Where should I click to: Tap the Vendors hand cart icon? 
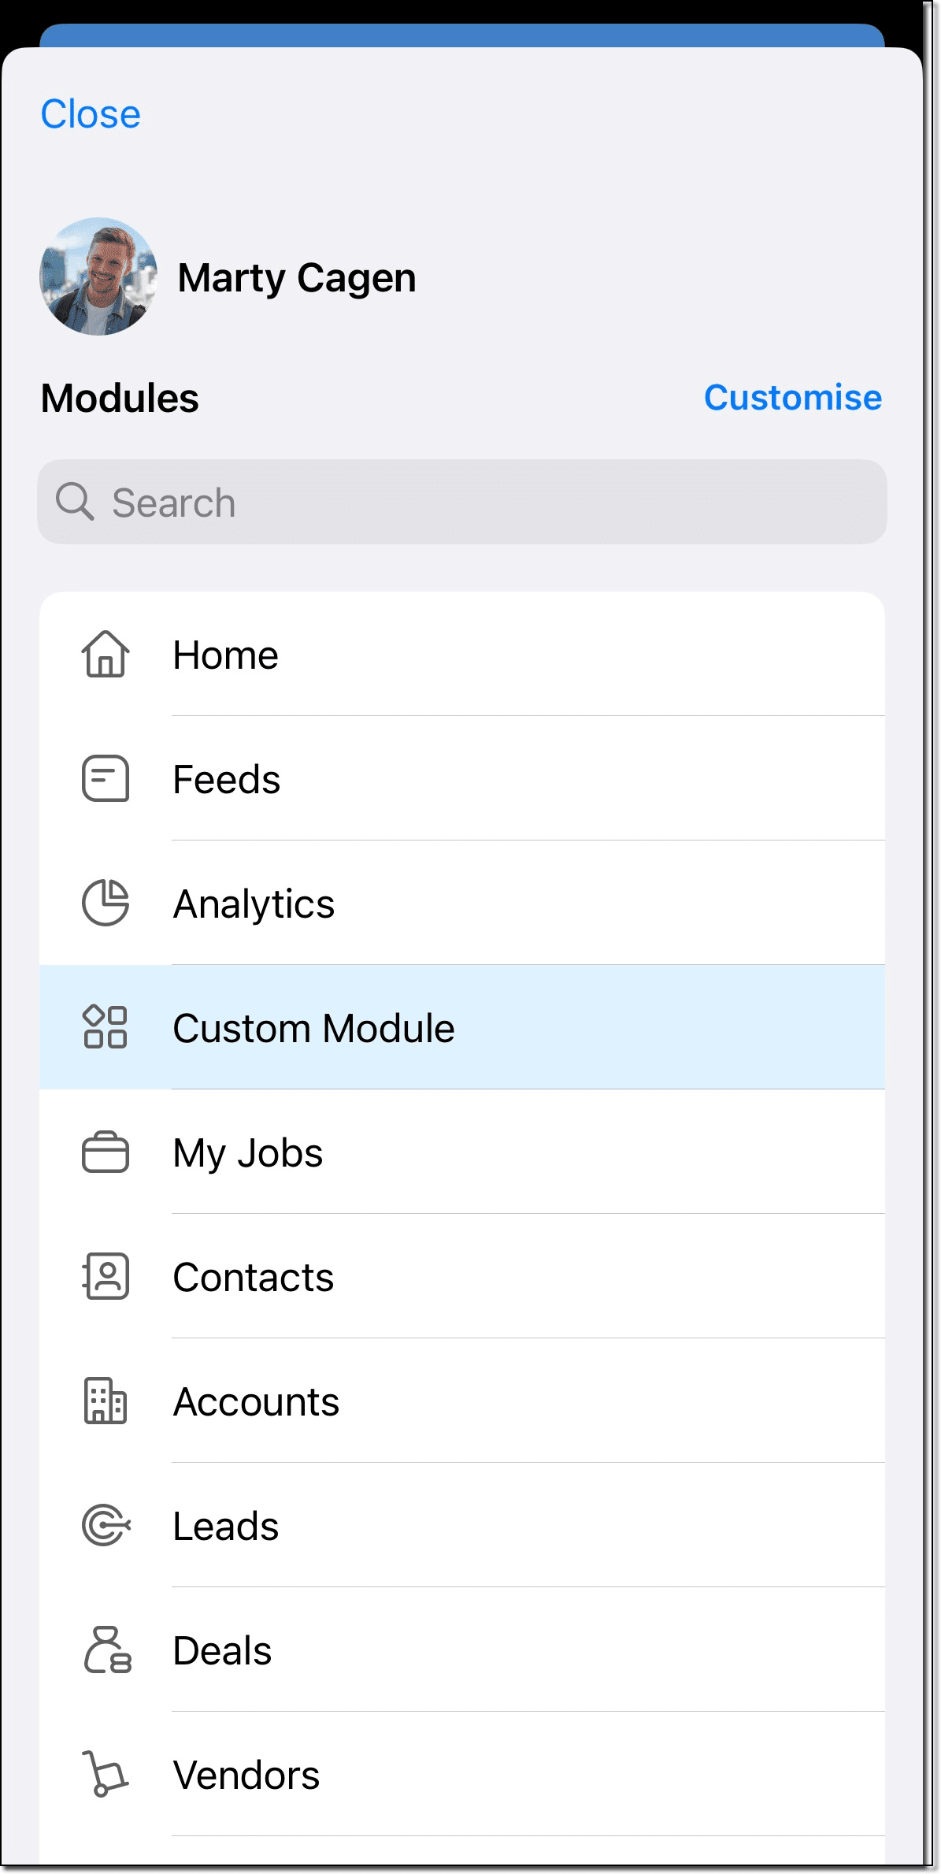(106, 1774)
